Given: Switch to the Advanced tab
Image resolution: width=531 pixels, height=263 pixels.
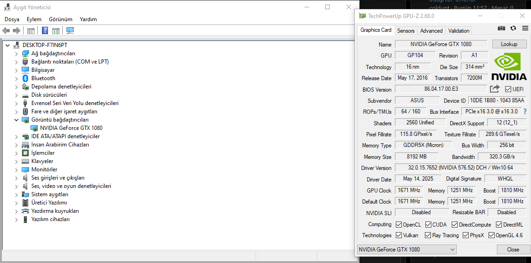Looking at the screenshot, I should tap(431, 31).
